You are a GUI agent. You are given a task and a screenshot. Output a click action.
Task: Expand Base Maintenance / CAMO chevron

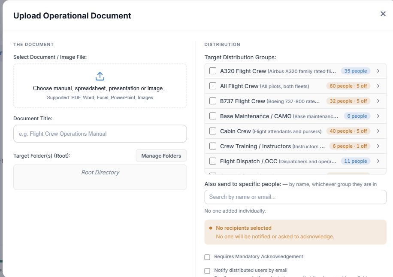(x=378, y=116)
